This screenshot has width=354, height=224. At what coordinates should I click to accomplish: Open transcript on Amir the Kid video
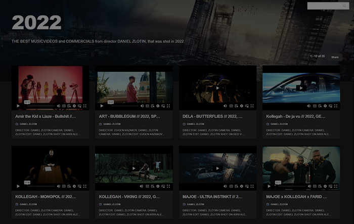[69, 106]
